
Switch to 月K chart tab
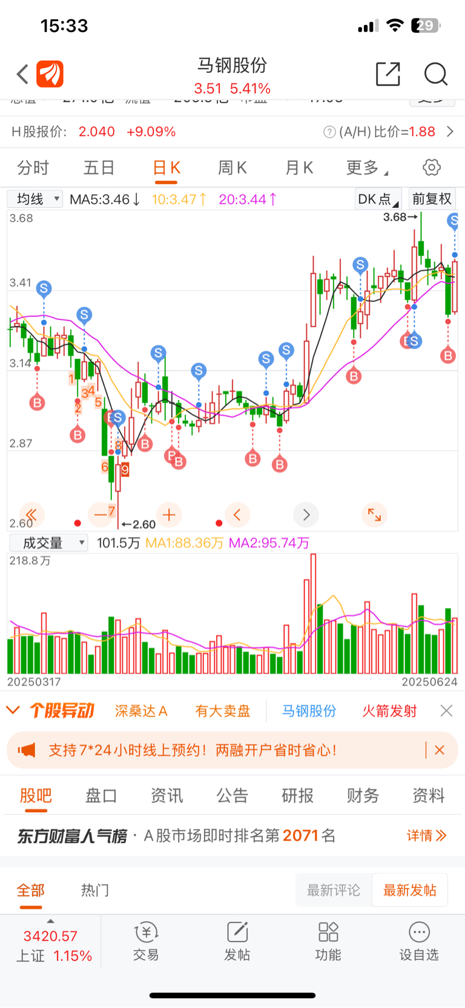(x=299, y=168)
